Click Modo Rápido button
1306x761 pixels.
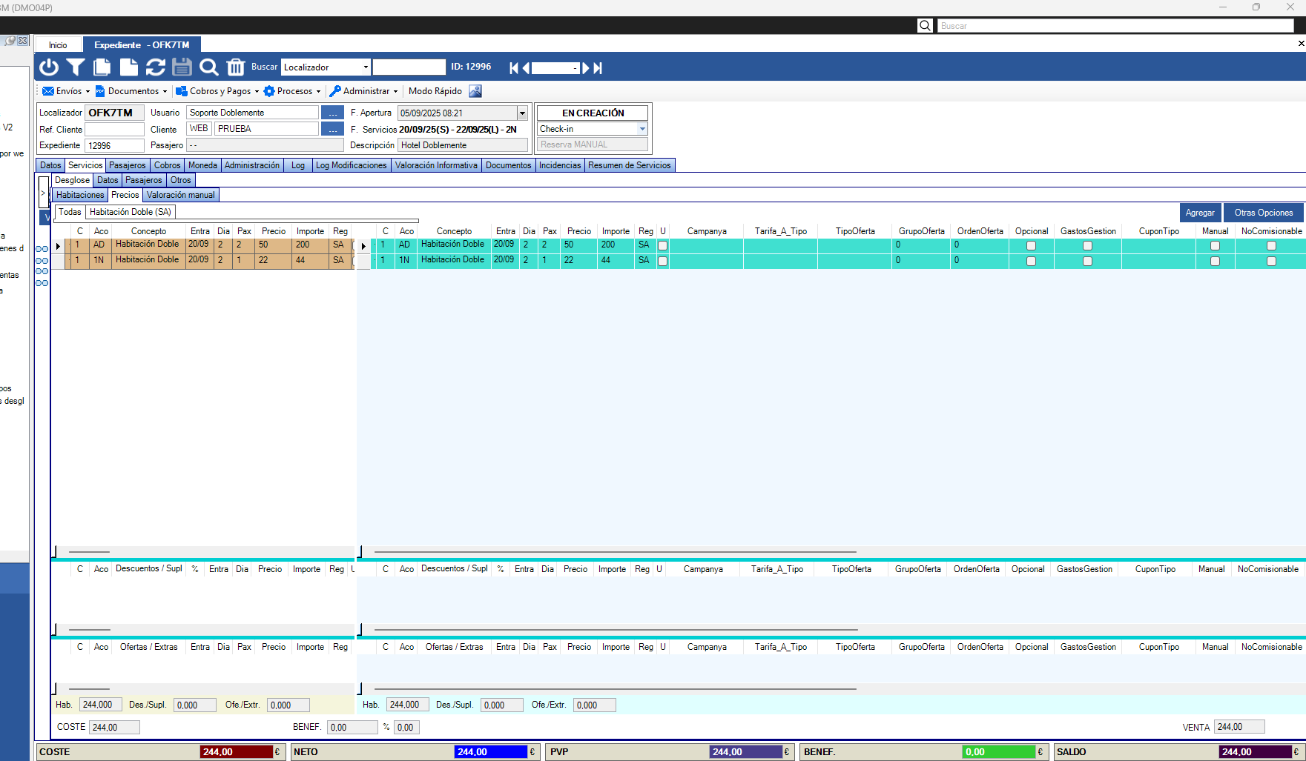(435, 91)
